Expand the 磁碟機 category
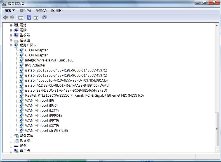 11,41
